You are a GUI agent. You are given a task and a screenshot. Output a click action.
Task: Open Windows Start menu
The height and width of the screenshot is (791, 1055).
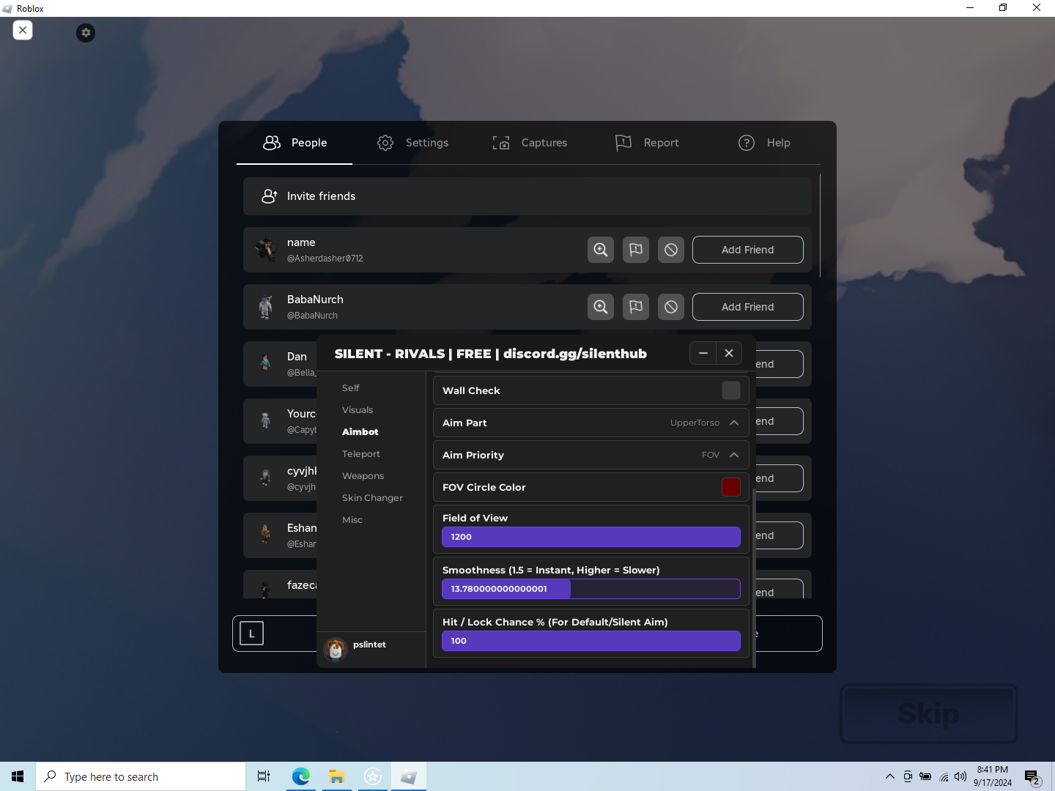pos(18,776)
